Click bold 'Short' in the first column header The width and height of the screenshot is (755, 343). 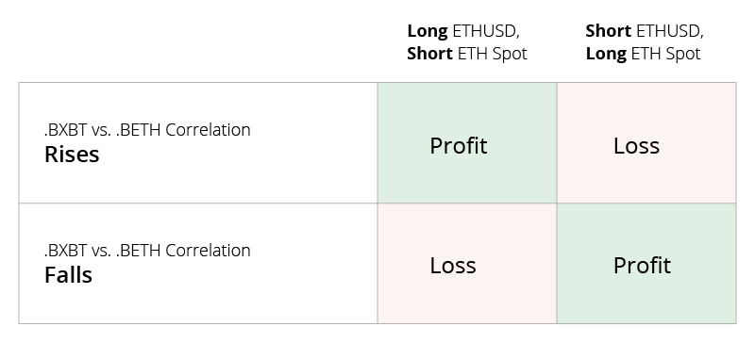coord(429,54)
